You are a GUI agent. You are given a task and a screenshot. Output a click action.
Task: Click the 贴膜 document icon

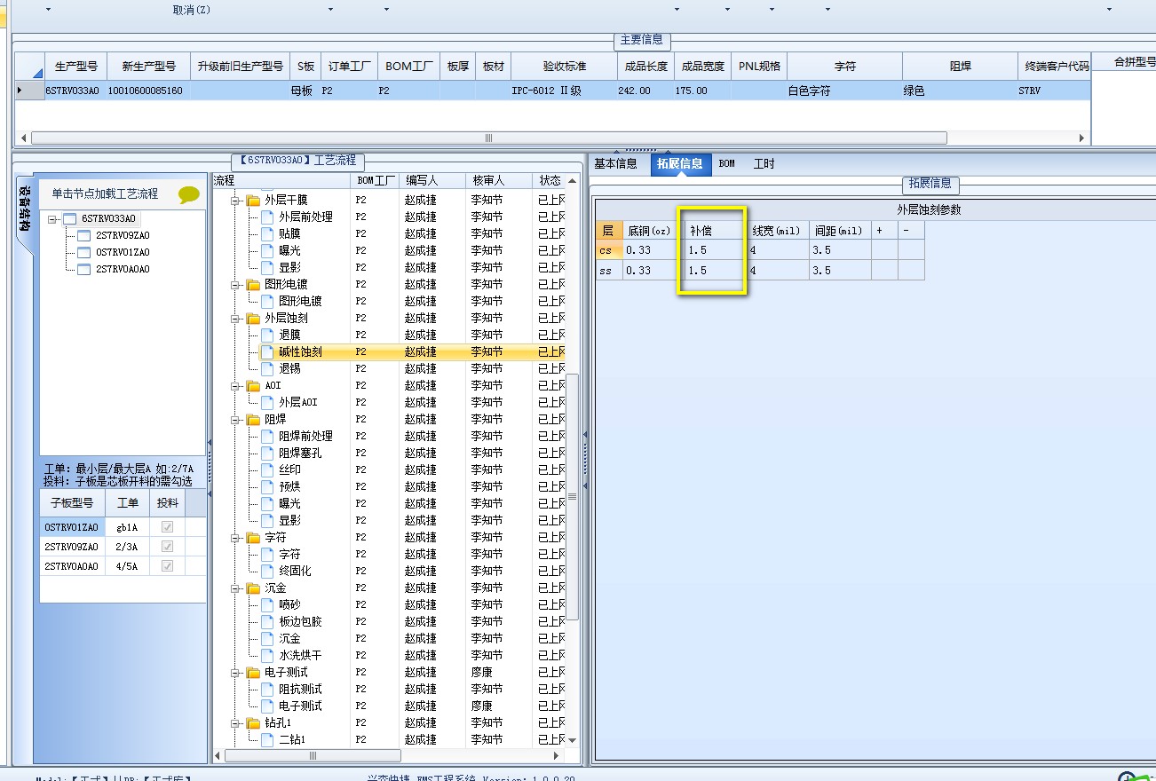267,233
